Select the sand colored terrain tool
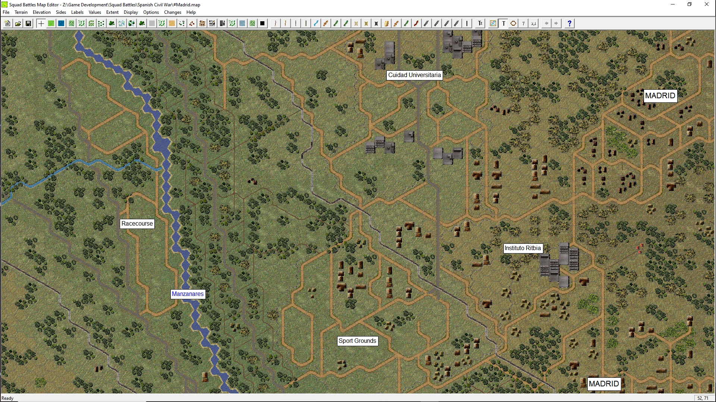 (x=172, y=23)
